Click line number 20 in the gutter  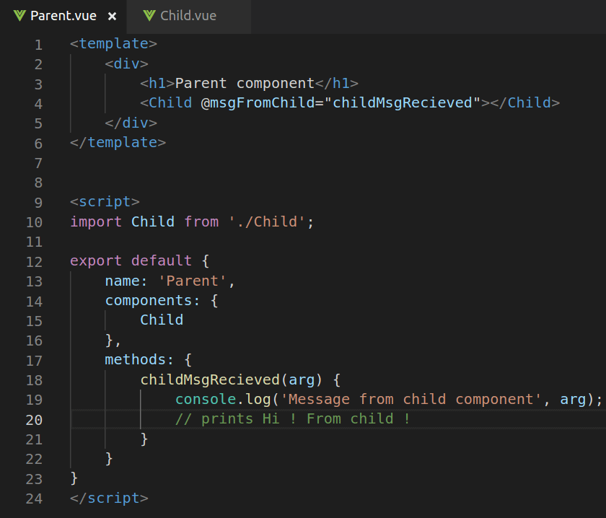click(x=34, y=420)
